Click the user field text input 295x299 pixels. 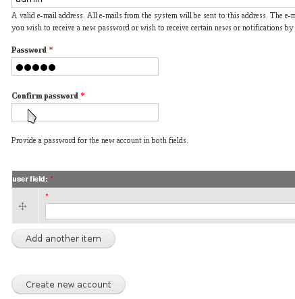pyautogui.click(x=170, y=211)
